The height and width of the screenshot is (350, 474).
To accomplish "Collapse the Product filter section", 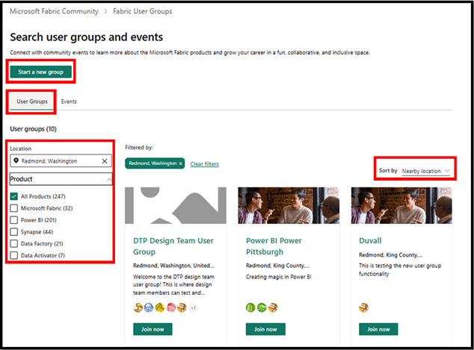I will pos(61,179).
